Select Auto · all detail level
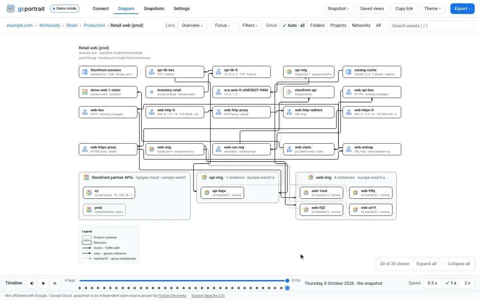 point(294,25)
